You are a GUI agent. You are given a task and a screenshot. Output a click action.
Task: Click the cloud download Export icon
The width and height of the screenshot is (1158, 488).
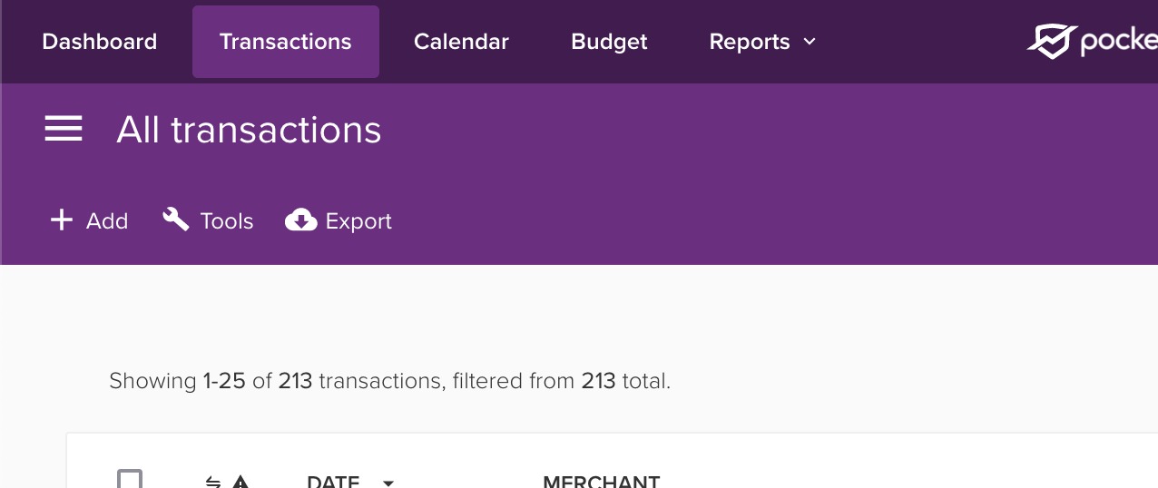click(300, 220)
